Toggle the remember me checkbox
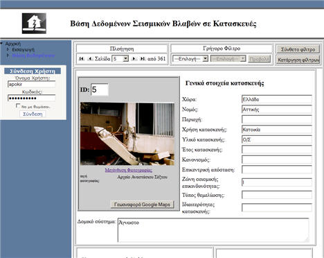Viewport: 324px width, 258px height. tap(18, 105)
